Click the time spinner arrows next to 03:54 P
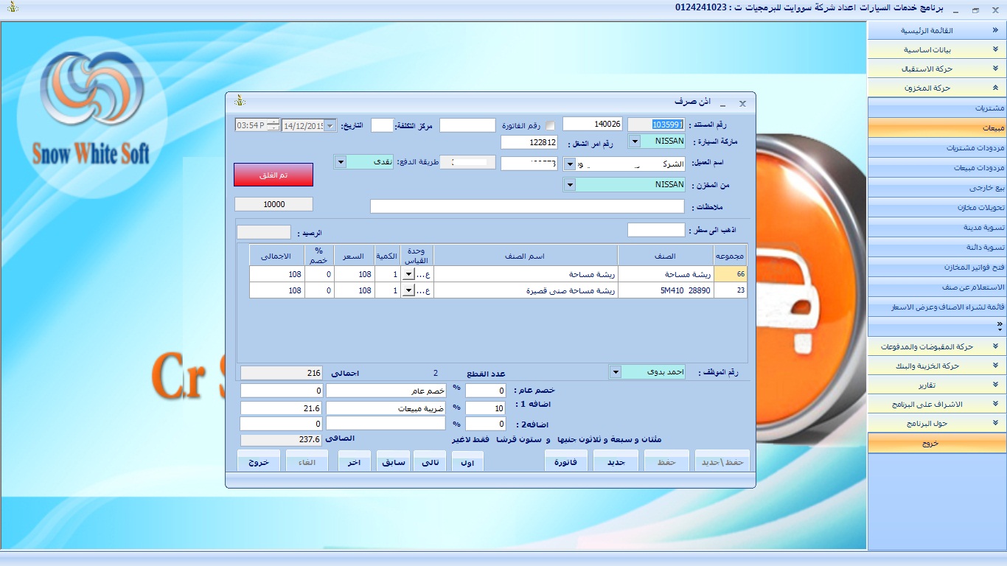Image resolution: width=1007 pixels, height=566 pixels. tap(273, 125)
